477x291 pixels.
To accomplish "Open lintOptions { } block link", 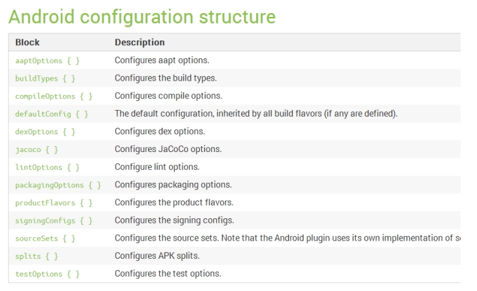I will [x=47, y=167].
